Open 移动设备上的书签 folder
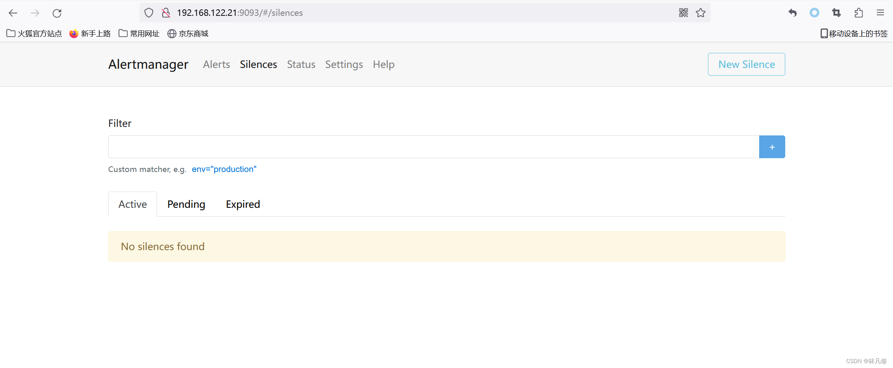The height and width of the screenshot is (368, 893). pos(854,33)
